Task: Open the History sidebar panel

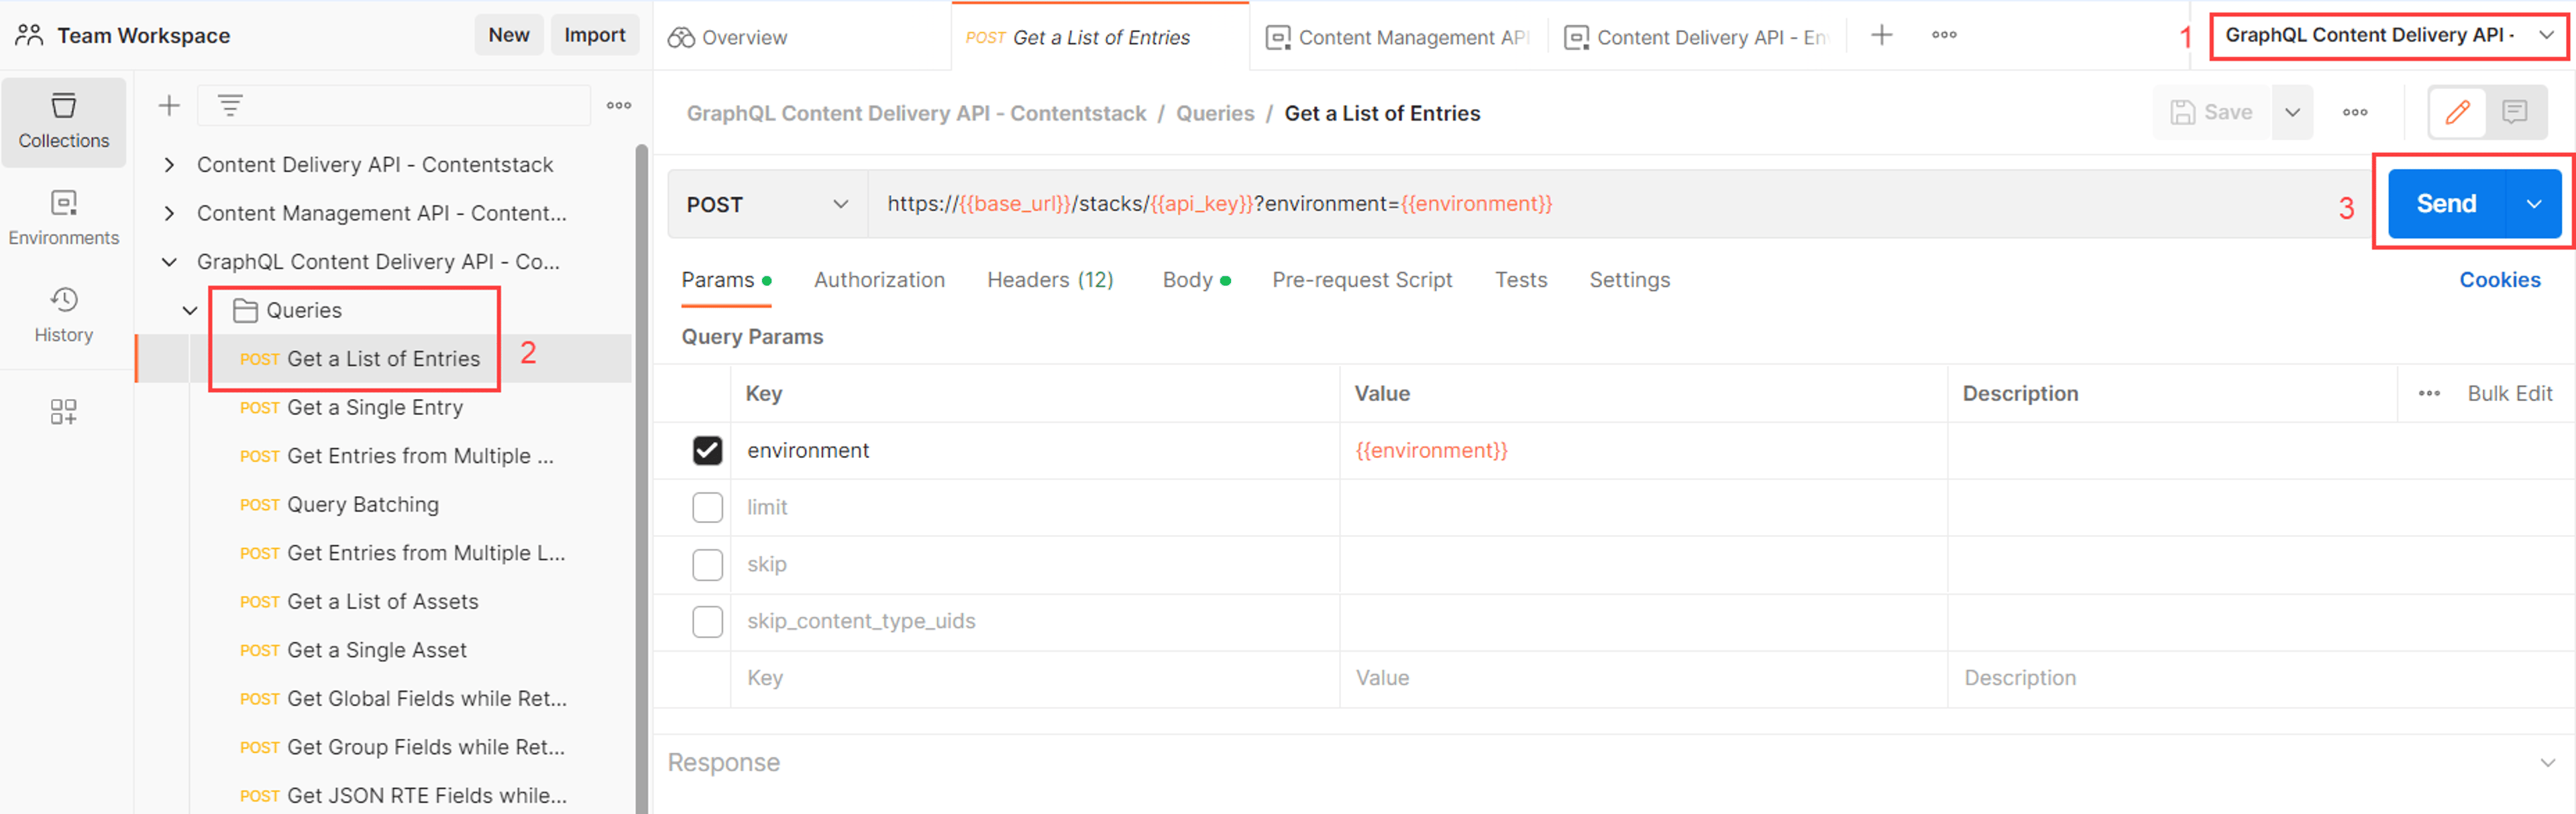Action: (x=63, y=316)
